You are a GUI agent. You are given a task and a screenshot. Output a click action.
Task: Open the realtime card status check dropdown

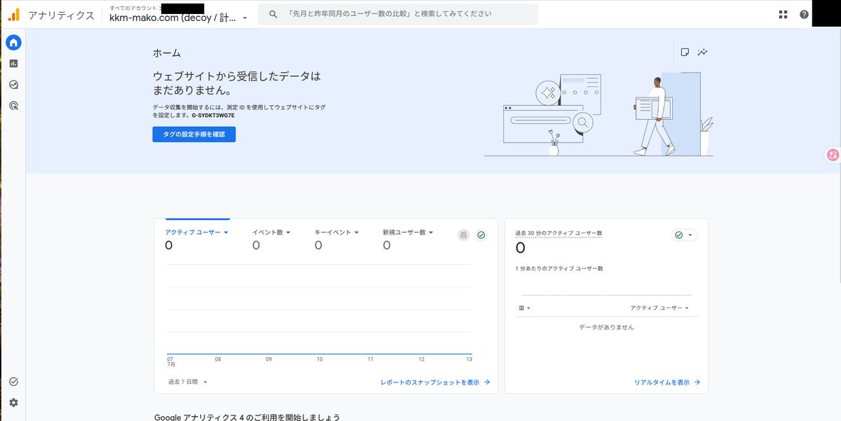pyautogui.click(x=684, y=235)
